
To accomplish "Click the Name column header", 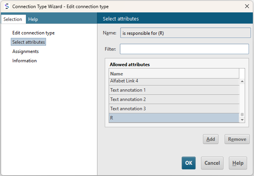I will [174, 74].
